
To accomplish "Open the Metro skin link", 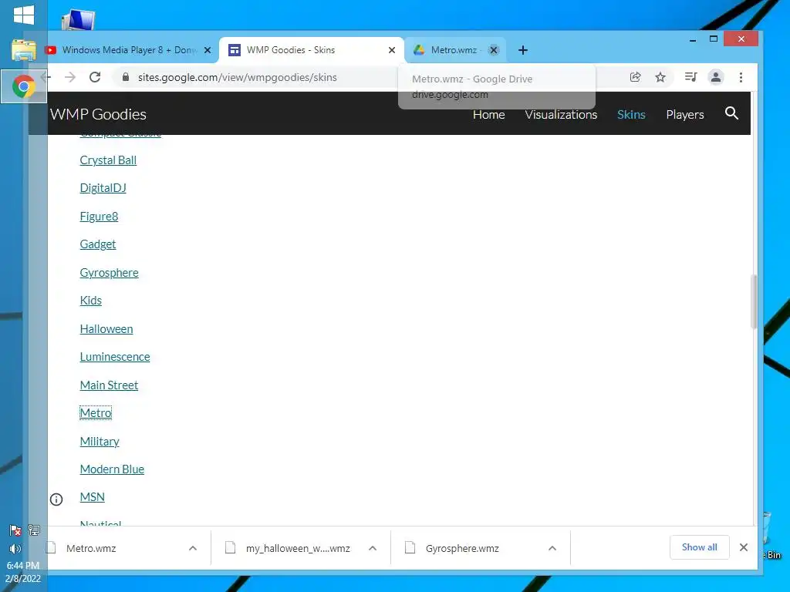I will tap(96, 413).
